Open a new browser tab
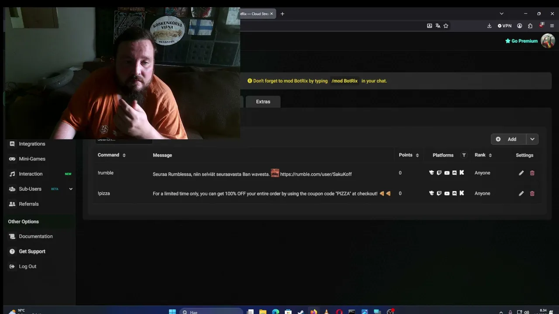 point(282,14)
